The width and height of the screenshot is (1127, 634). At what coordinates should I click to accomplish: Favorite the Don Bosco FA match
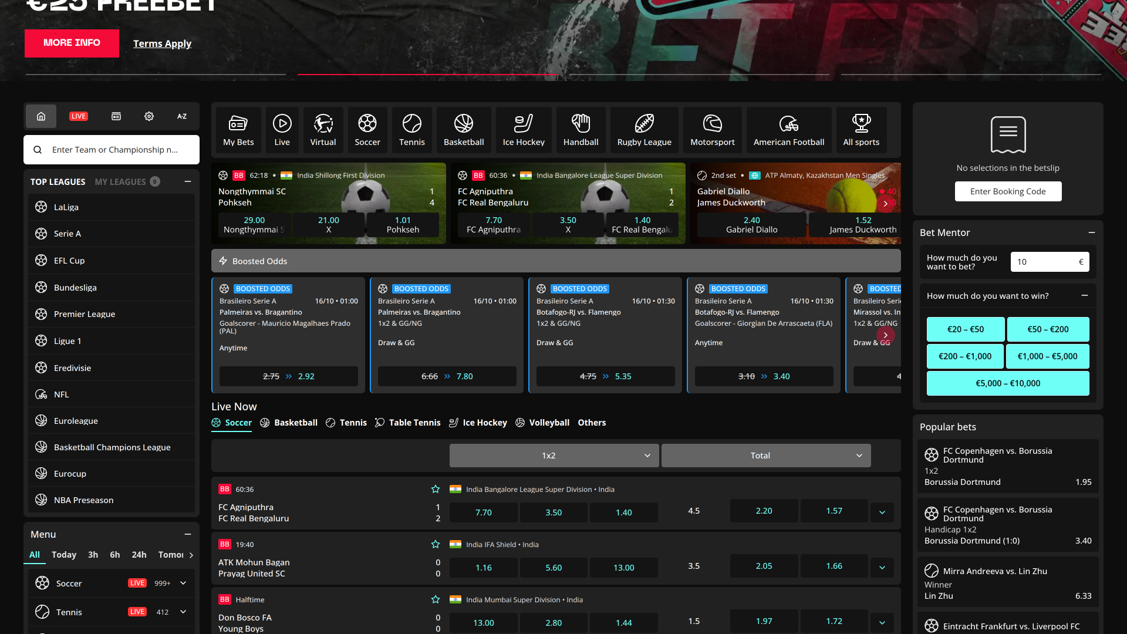coord(436,599)
